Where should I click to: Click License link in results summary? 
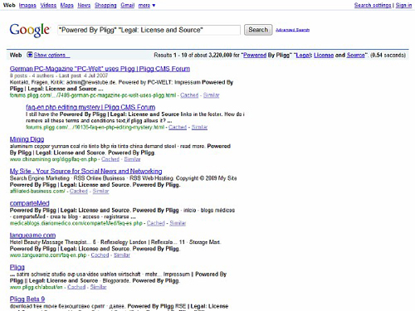click(x=324, y=55)
